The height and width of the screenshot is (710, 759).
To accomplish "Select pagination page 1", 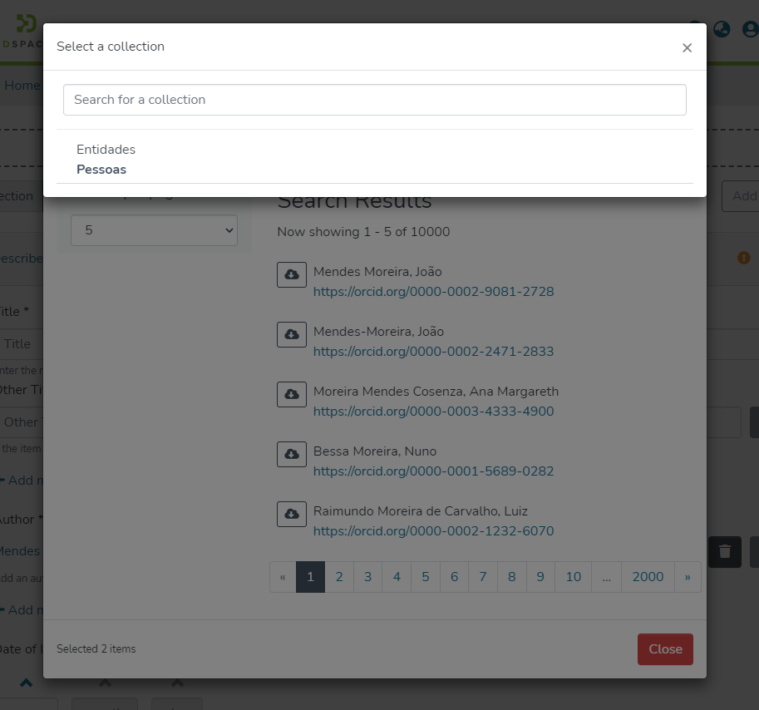I will tap(310, 577).
